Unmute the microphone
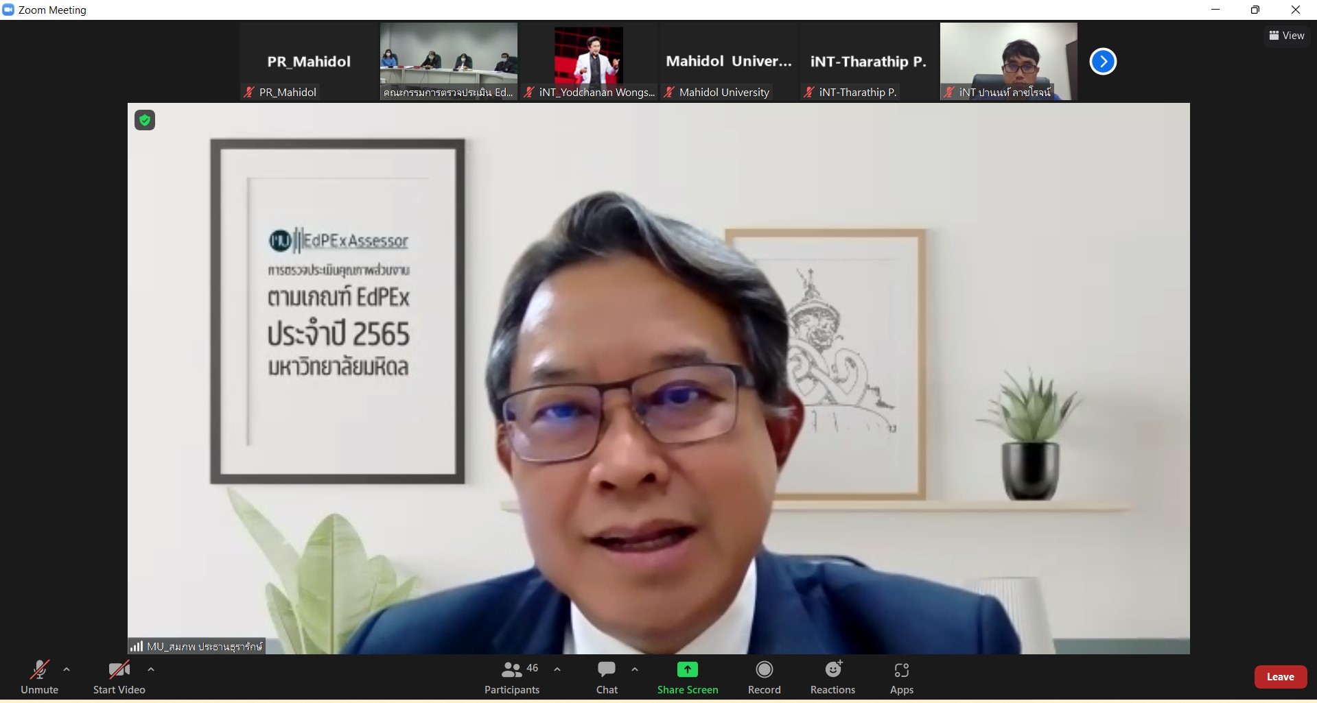The width and height of the screenshot is (1317, 703). pyautogui.click(x=39, y=676)
